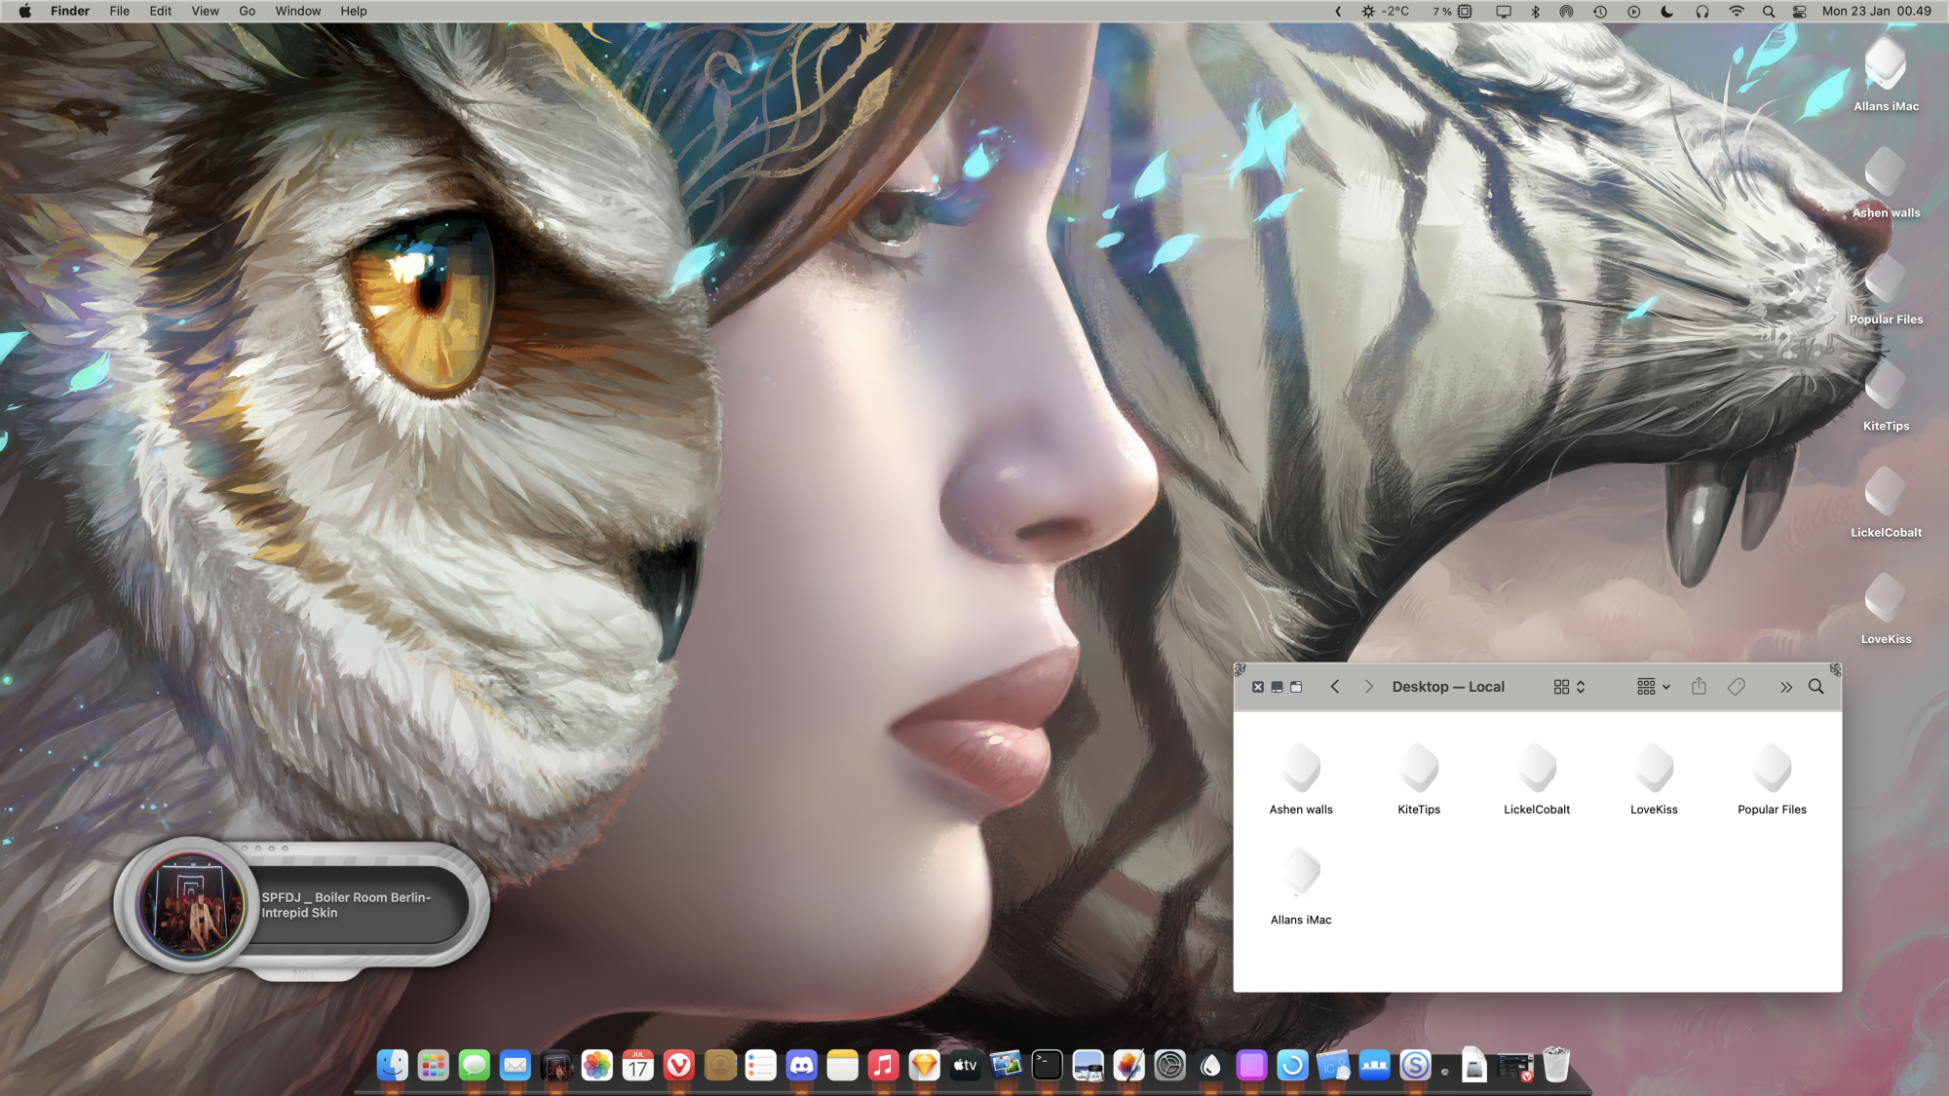Screen dimensions: 1949x1096
Task: Select LoveKiss in the Finder window
Action: 1655,779
